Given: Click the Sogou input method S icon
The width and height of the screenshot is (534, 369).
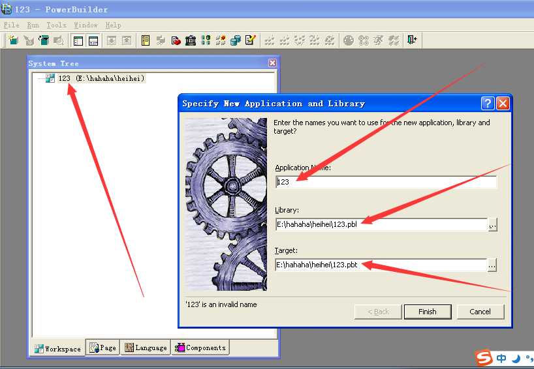Looking at the screenshot, I should 484,358.
